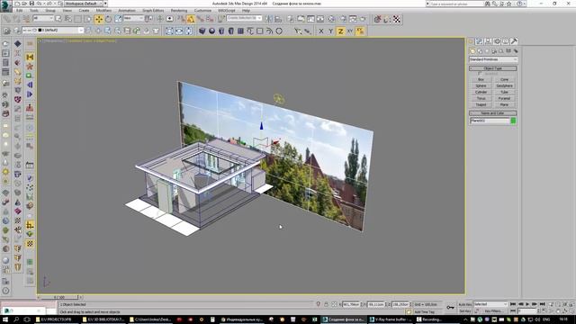Toggle Set Key mode button

click(465, 310)
